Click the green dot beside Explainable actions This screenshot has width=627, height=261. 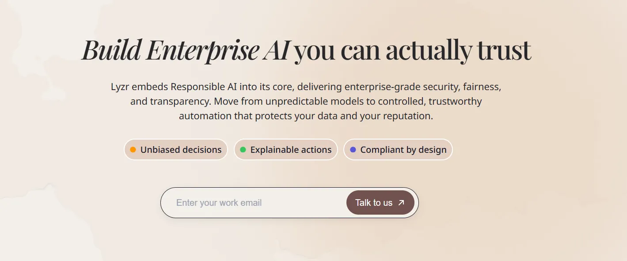pos(243,150)
